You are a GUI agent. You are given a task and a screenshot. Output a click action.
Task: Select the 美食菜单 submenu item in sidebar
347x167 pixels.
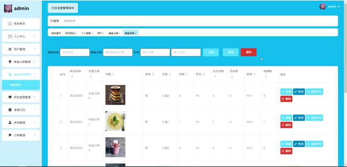21,85
